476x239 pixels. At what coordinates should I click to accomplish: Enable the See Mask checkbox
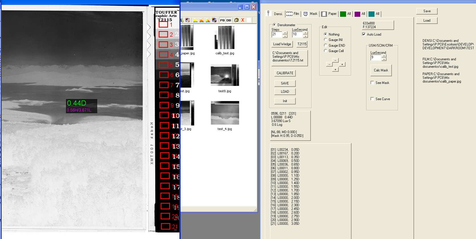(x=372, y=83)
